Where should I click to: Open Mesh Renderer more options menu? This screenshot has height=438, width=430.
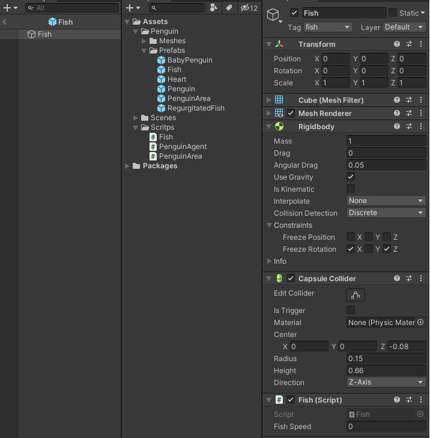421,113
